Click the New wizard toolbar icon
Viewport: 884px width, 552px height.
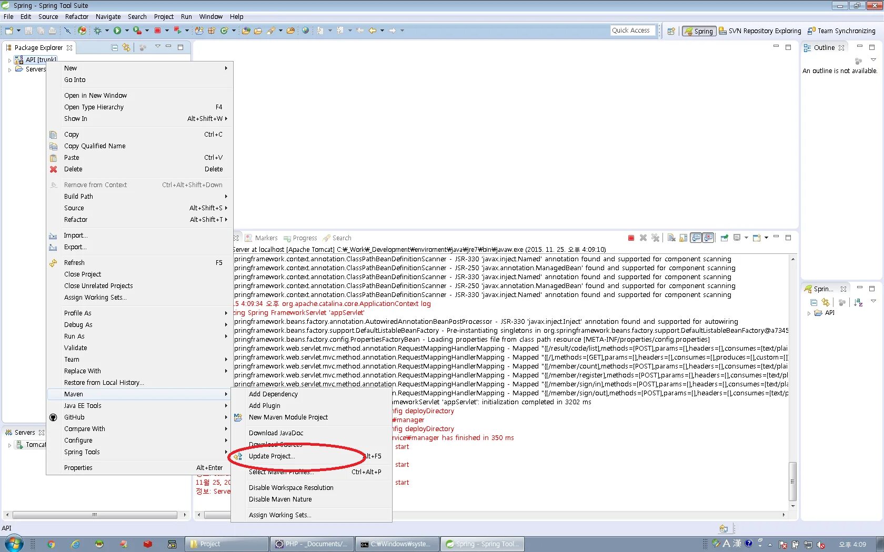(9, 30)
